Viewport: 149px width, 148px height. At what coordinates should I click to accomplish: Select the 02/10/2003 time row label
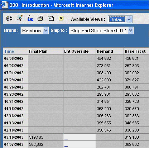pos(15,130)
